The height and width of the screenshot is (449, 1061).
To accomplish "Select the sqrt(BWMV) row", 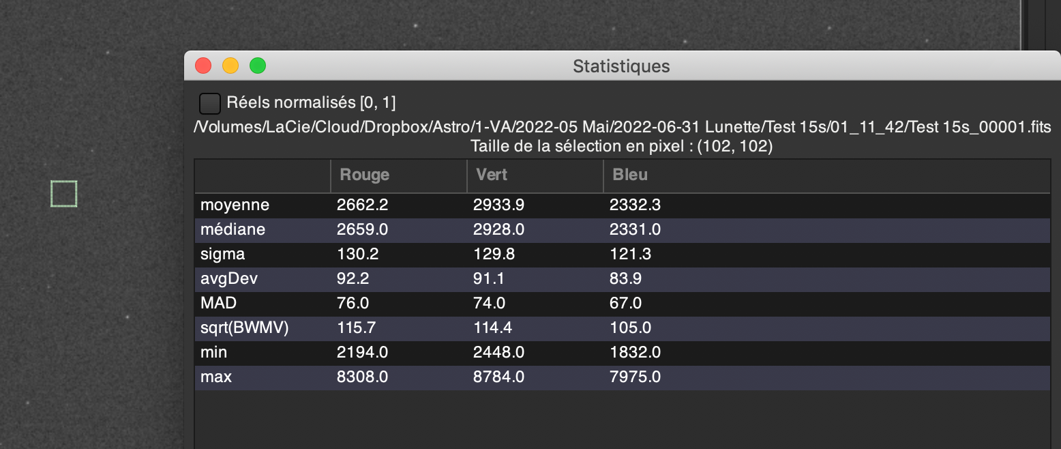I will tap(622, 328).
